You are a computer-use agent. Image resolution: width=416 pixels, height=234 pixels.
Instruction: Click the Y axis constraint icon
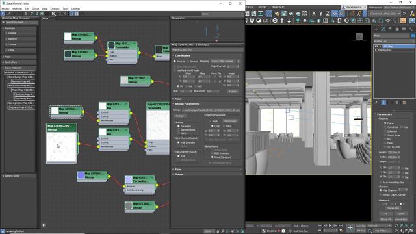click(320, 14)
